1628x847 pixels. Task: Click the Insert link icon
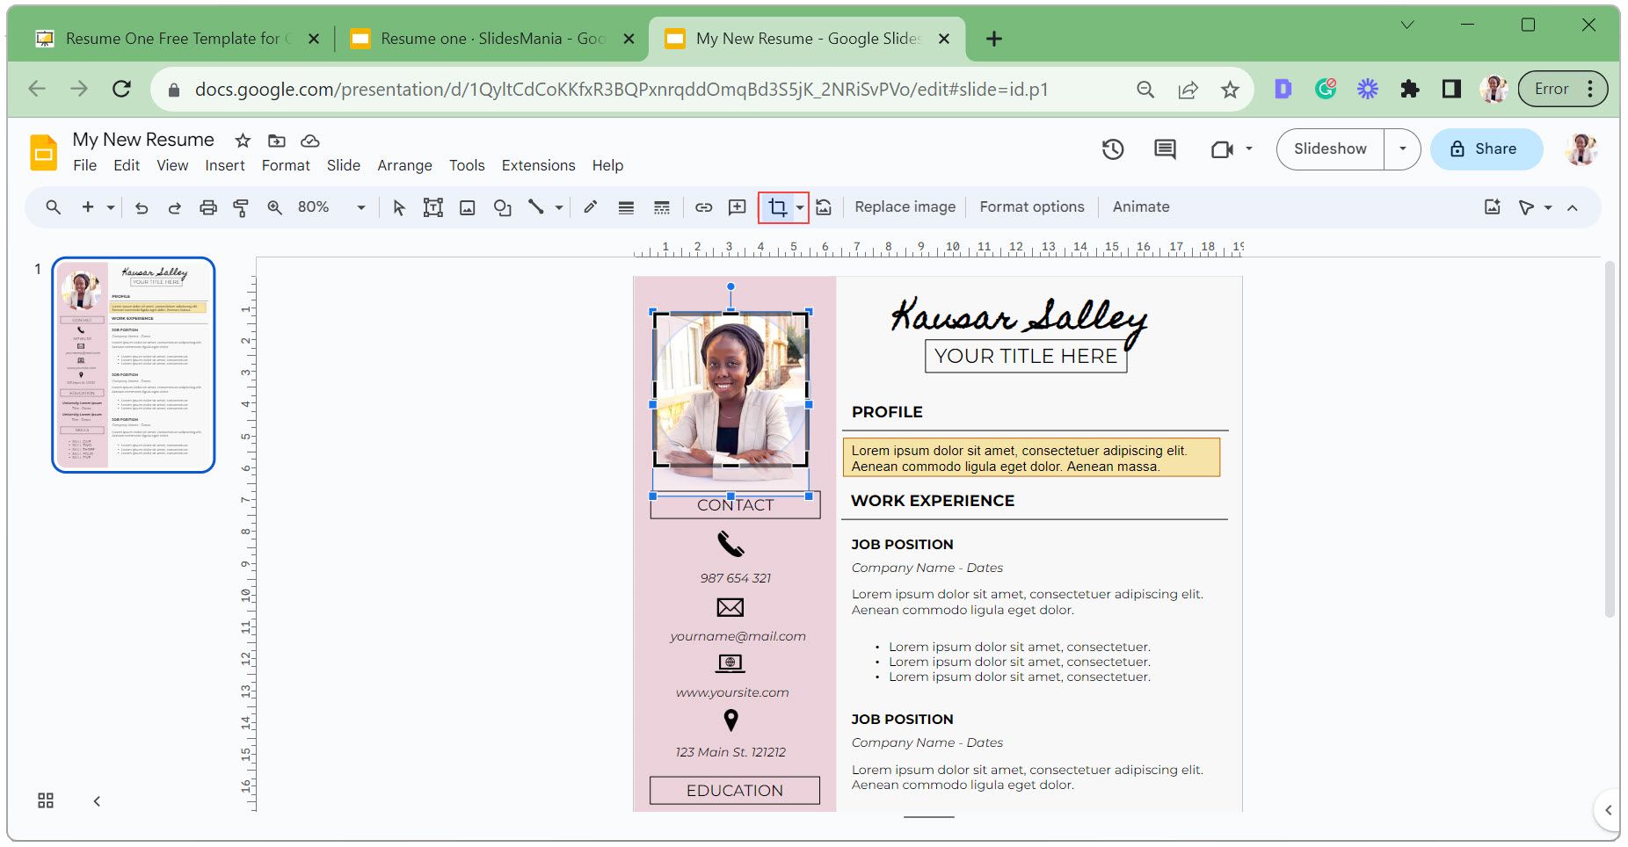[703, 207]
